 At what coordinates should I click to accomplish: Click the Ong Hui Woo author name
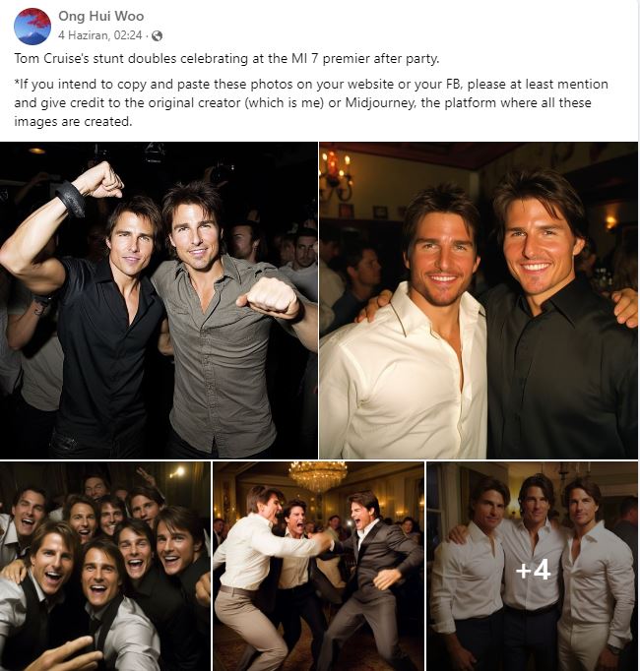pyautogui.click(x=100, y=17)
